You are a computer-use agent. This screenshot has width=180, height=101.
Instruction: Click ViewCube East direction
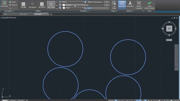(176, 29)
